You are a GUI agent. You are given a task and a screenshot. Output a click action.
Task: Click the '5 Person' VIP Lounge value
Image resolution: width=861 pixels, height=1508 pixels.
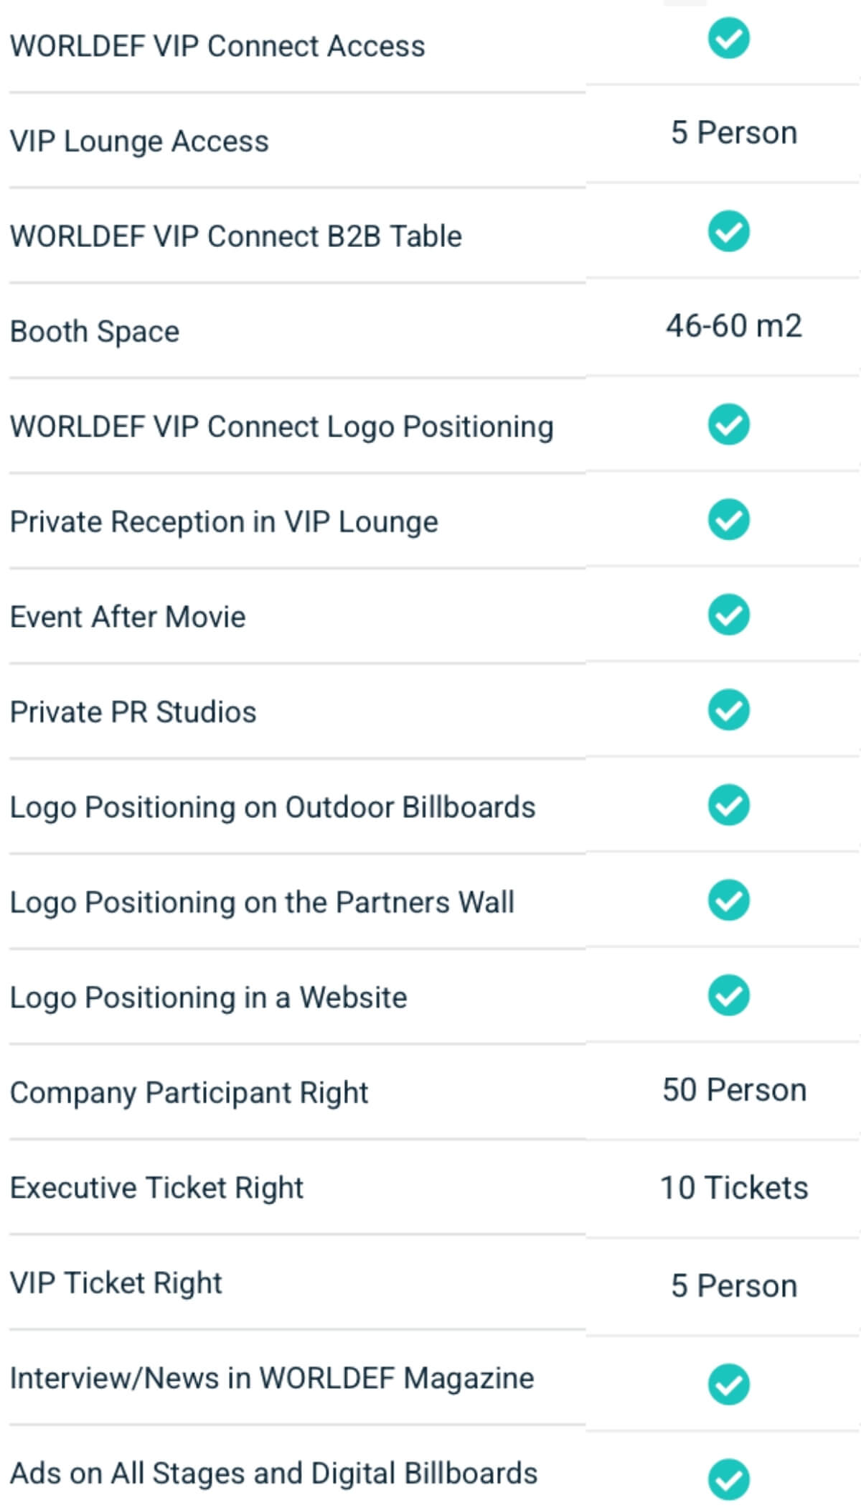click(x=734, y=133)
